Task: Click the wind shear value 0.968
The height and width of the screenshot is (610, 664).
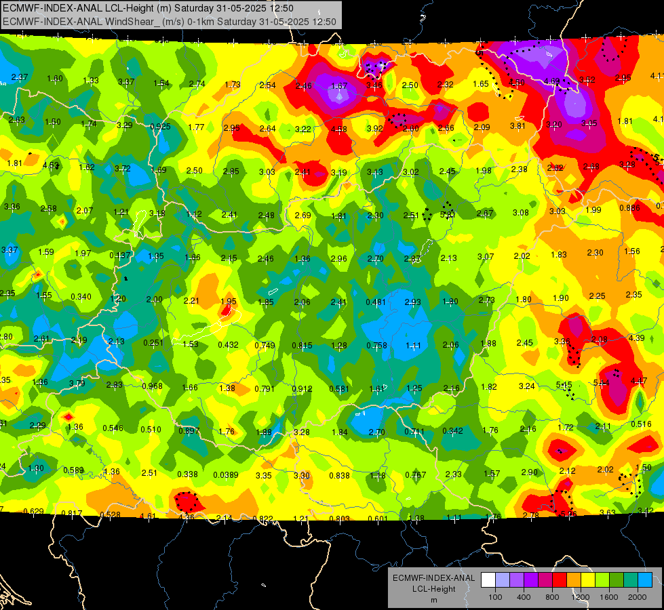Action: tap(152, 386)
